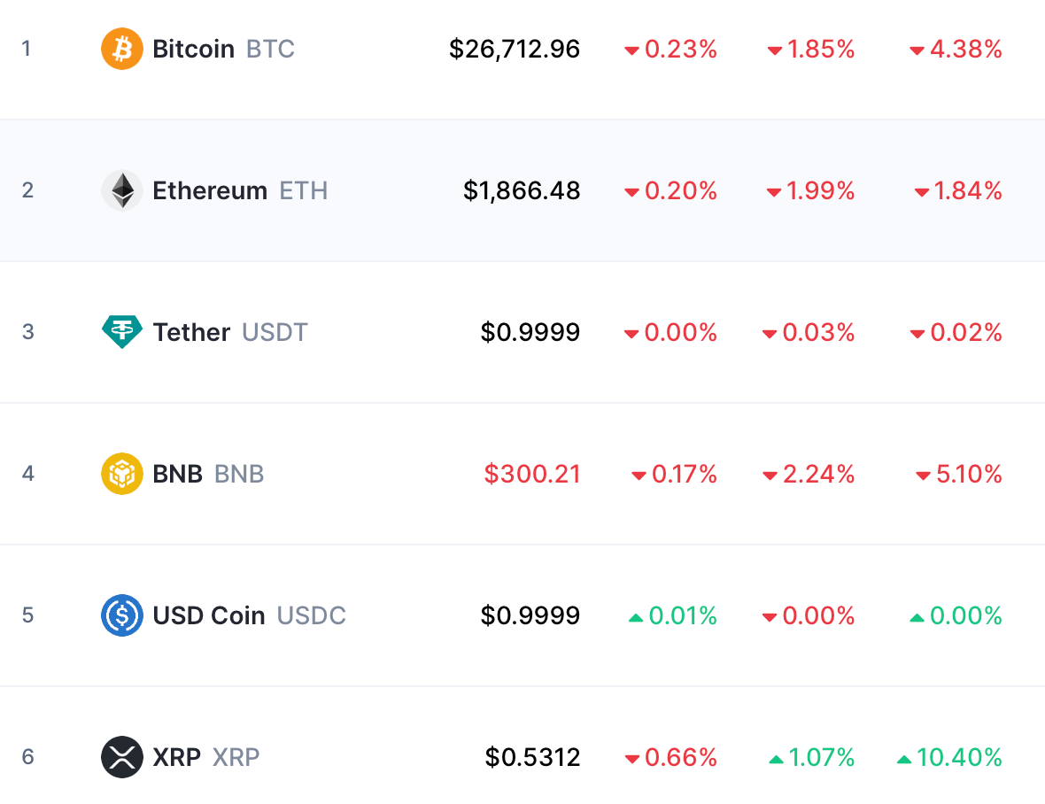Click the USD Coin blue logo icon
Viewport: 1045px width, 804px height.
[122, 615]
